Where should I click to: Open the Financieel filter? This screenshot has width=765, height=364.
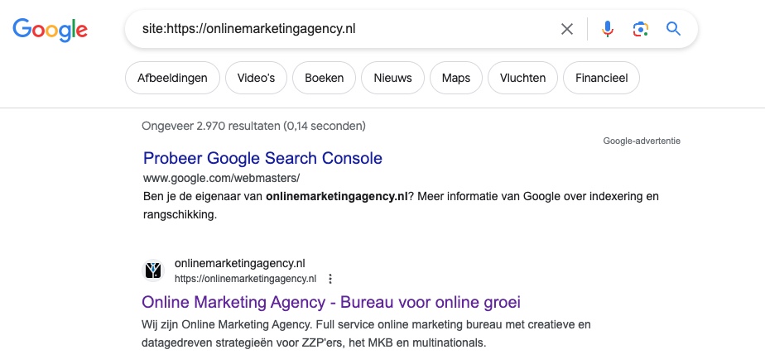click(600, 79)
